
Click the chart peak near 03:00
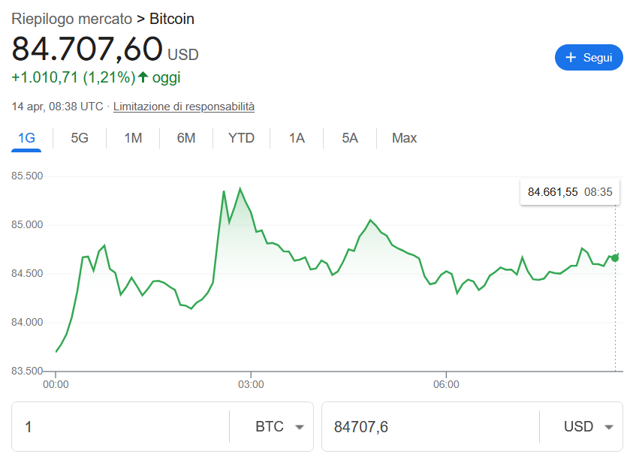pos(240,189)
